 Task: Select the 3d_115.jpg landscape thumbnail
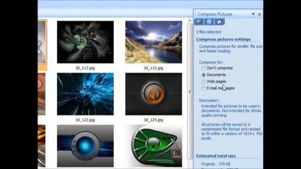pyautogui.click(x=154, y=42)
